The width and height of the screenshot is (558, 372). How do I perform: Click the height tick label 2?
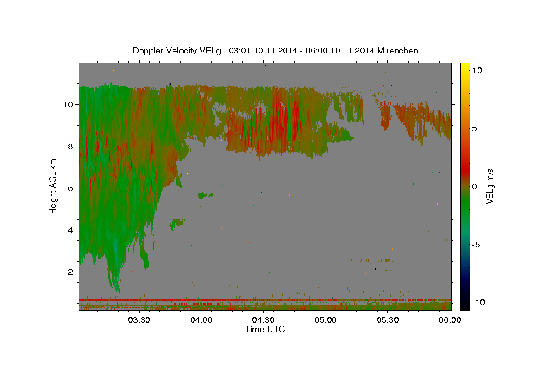click(70, 272)
